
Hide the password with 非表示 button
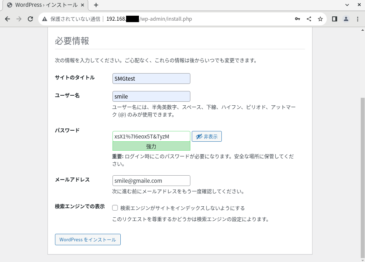207,136
